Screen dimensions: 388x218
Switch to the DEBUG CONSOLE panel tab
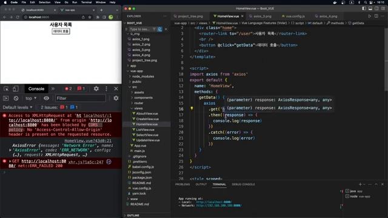pyautogui.click(x=243, y=184)
